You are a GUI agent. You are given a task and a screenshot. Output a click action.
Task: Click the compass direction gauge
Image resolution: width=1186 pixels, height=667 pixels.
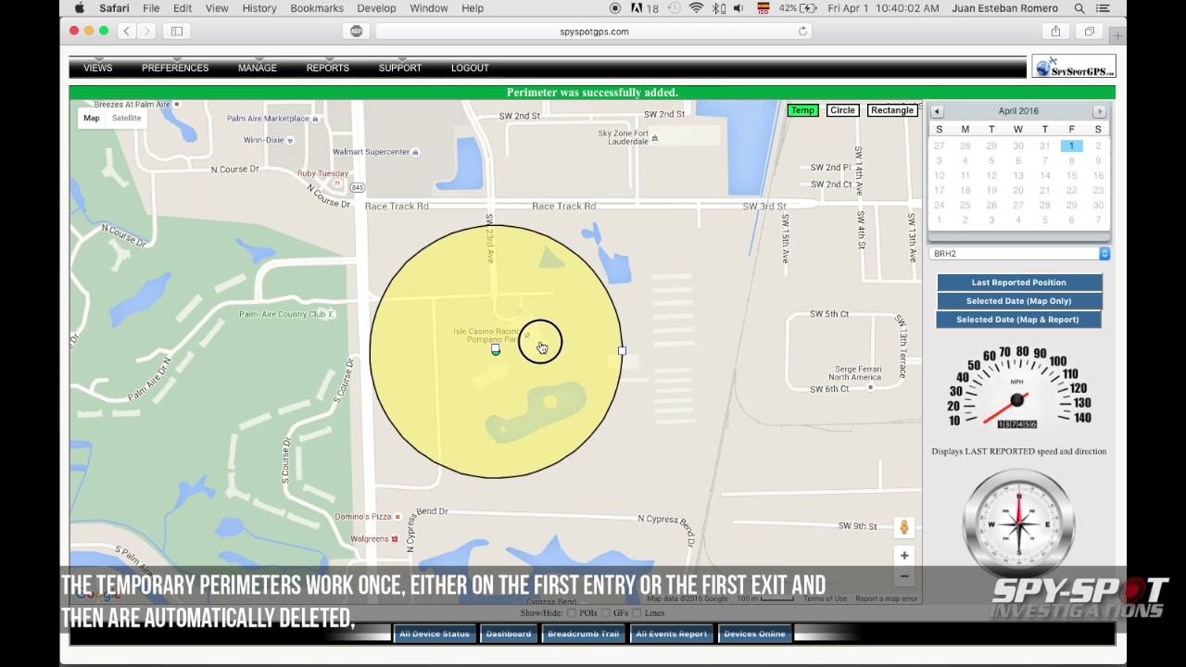[1019, 523]
